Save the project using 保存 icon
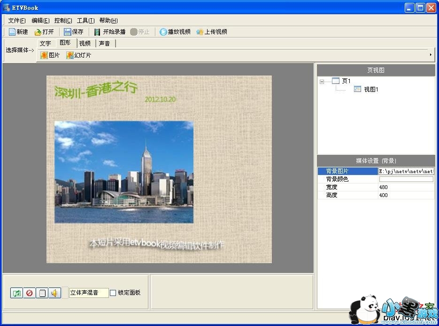439x326 pixels. pos(68,32)
